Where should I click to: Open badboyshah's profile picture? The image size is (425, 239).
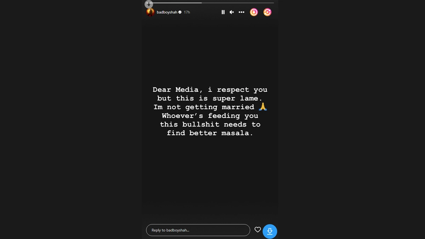point(150,12)
